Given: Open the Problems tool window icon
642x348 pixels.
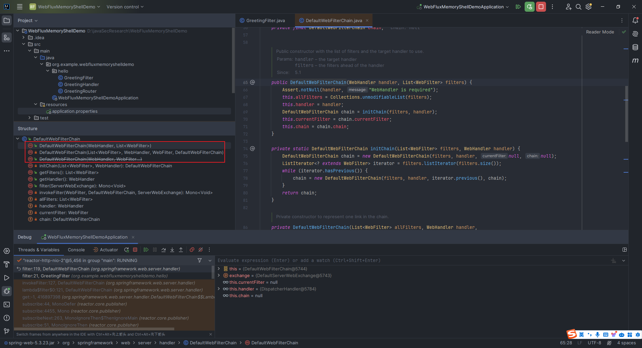Looking at the screenshot, I should 7,318.
